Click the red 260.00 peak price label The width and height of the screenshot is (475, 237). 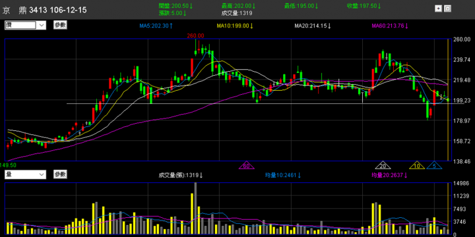(195, 36)
